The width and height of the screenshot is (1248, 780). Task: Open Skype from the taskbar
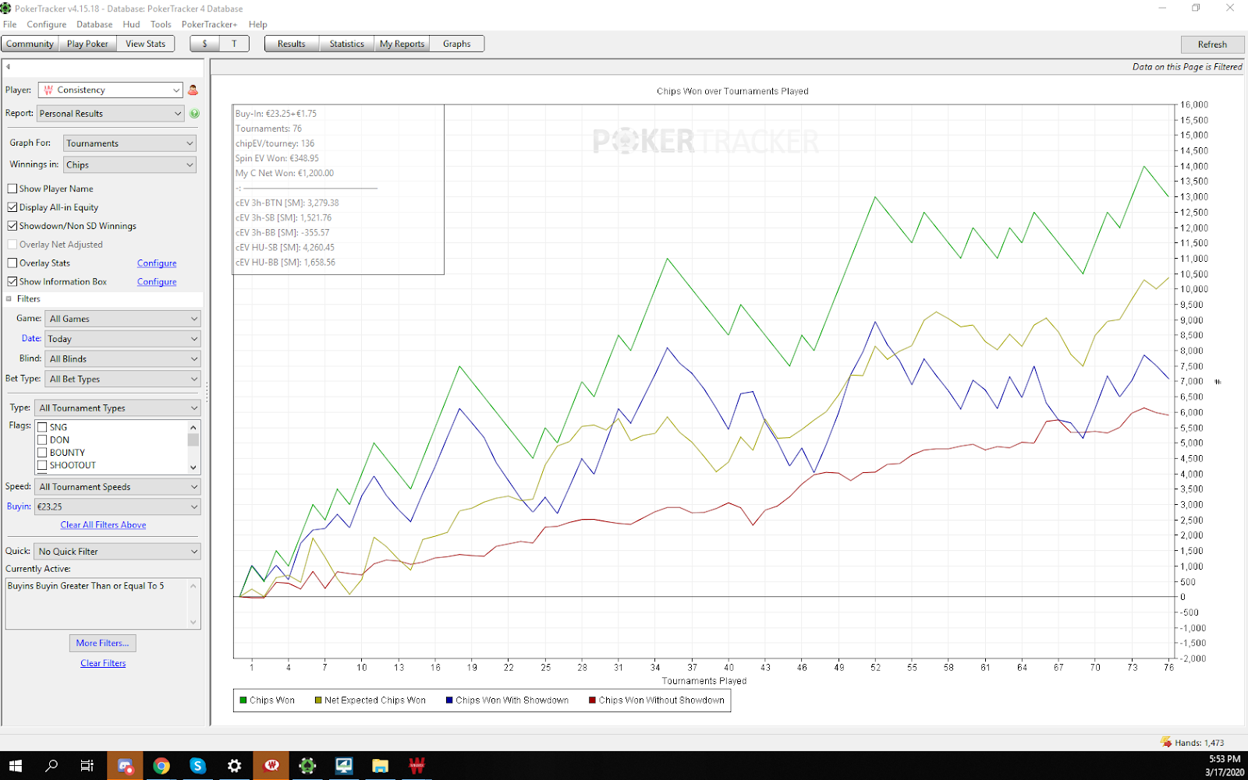pyautogui.click(x=198, y=765)
